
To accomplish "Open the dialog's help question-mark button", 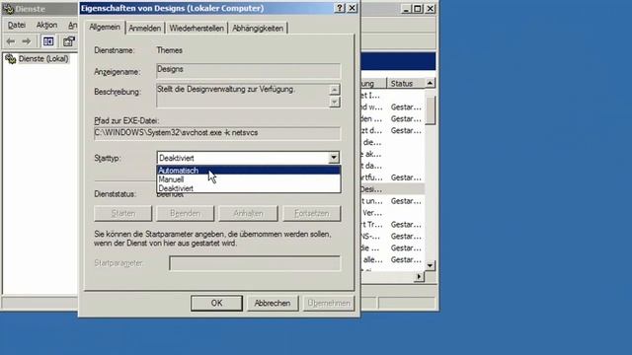I will point(340,8).
